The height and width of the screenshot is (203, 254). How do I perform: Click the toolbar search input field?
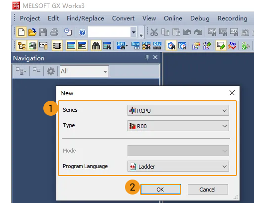(x=110, y=32)
